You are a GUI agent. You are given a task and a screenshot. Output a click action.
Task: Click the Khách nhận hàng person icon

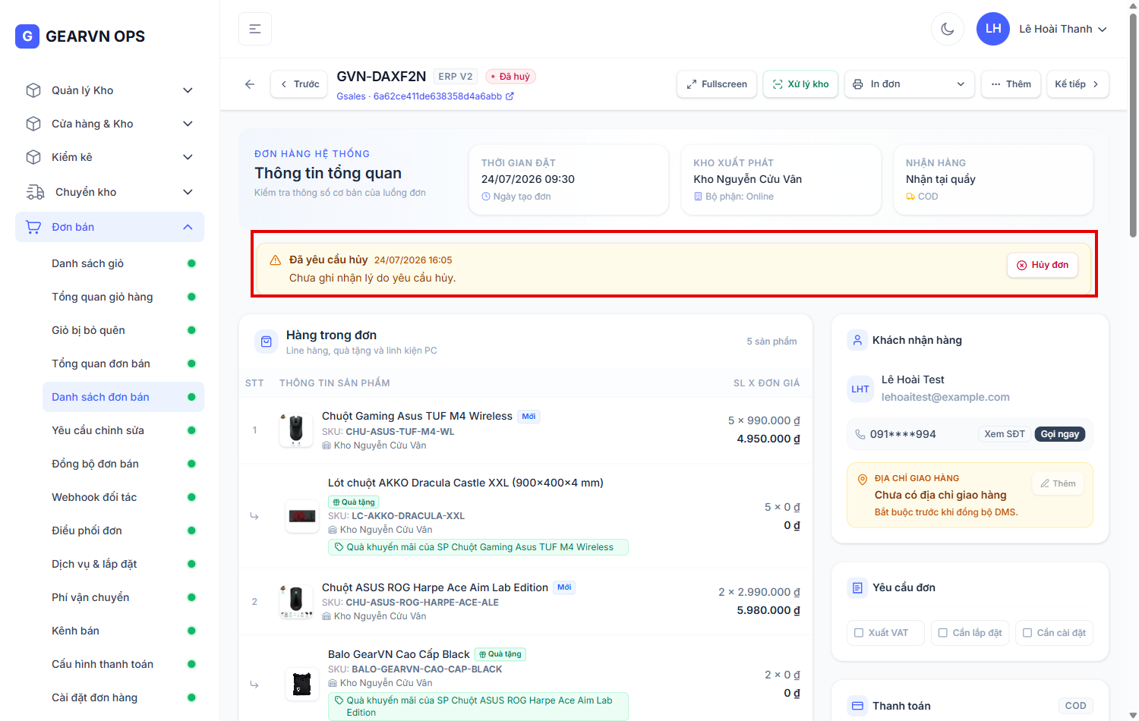point(857,340)
